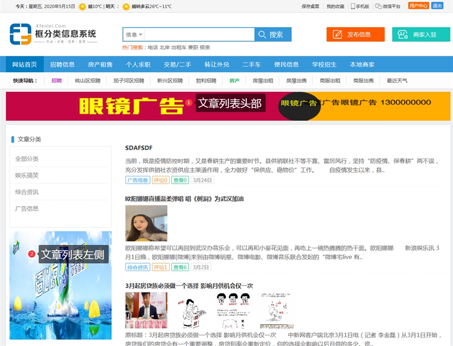
Task: Select 娱乐搞笑 in the article categories
Action: [x=27, y=175]
